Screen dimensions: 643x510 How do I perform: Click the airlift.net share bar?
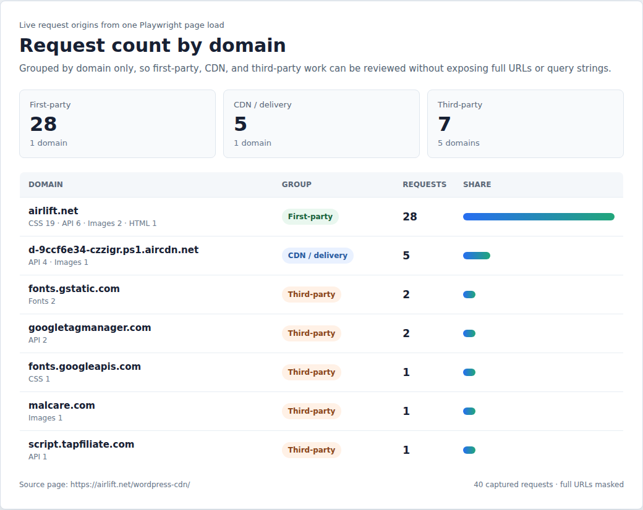pos(539,217)
